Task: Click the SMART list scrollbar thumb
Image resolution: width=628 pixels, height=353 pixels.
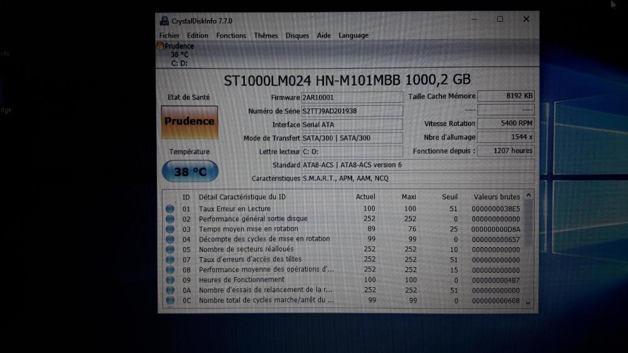Action: tap(528, 223)
